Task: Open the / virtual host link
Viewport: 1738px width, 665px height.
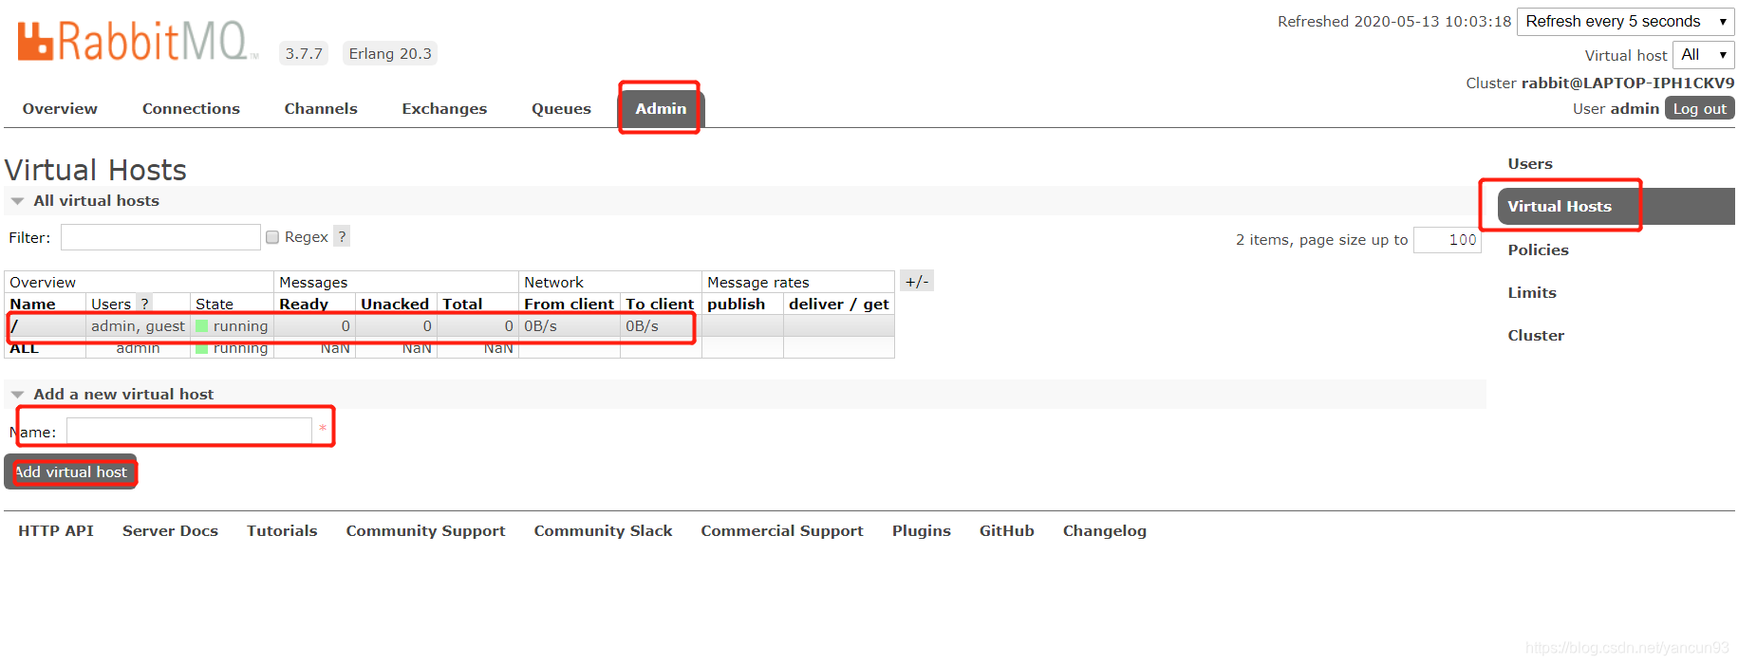Action: 14,325
